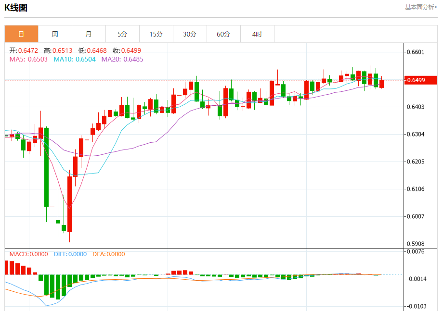The width and height of the screenshot is (443, 311).
Task: Click the 0.6007 price axis label
Action: pos(415,216)
